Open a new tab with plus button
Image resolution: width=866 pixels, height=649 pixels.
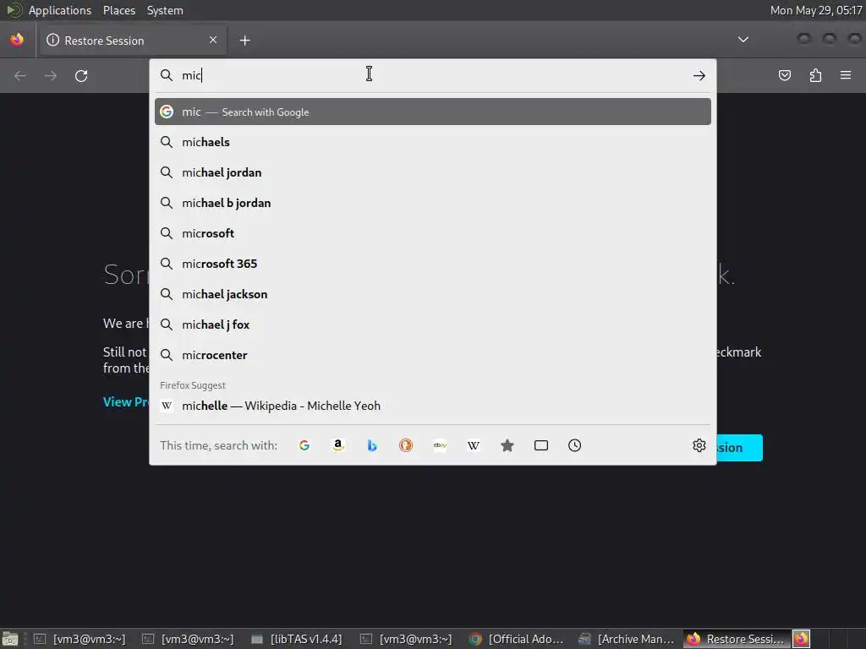coord(244,41)
